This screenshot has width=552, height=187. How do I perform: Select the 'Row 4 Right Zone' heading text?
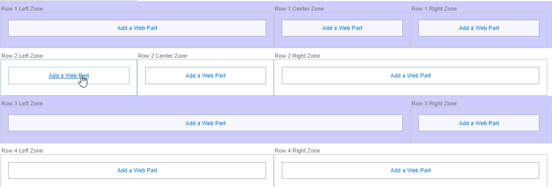click(x=298, y=151)
